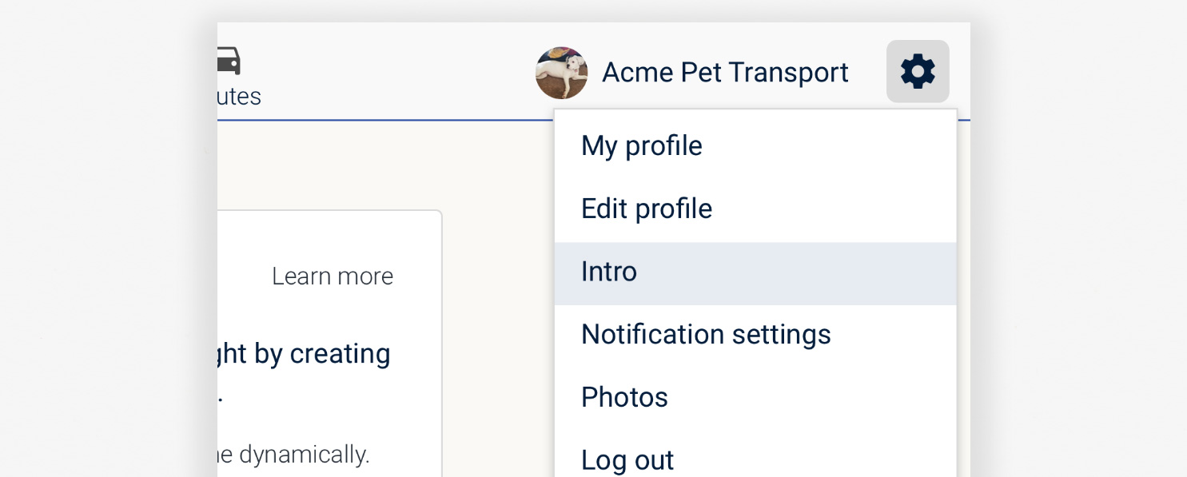
Task: Click empty space inside the white info card
Action: 320,240
